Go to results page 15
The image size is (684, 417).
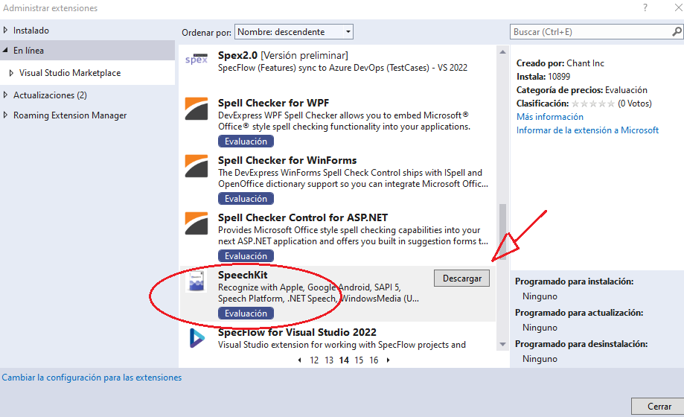tap(359, 360)
